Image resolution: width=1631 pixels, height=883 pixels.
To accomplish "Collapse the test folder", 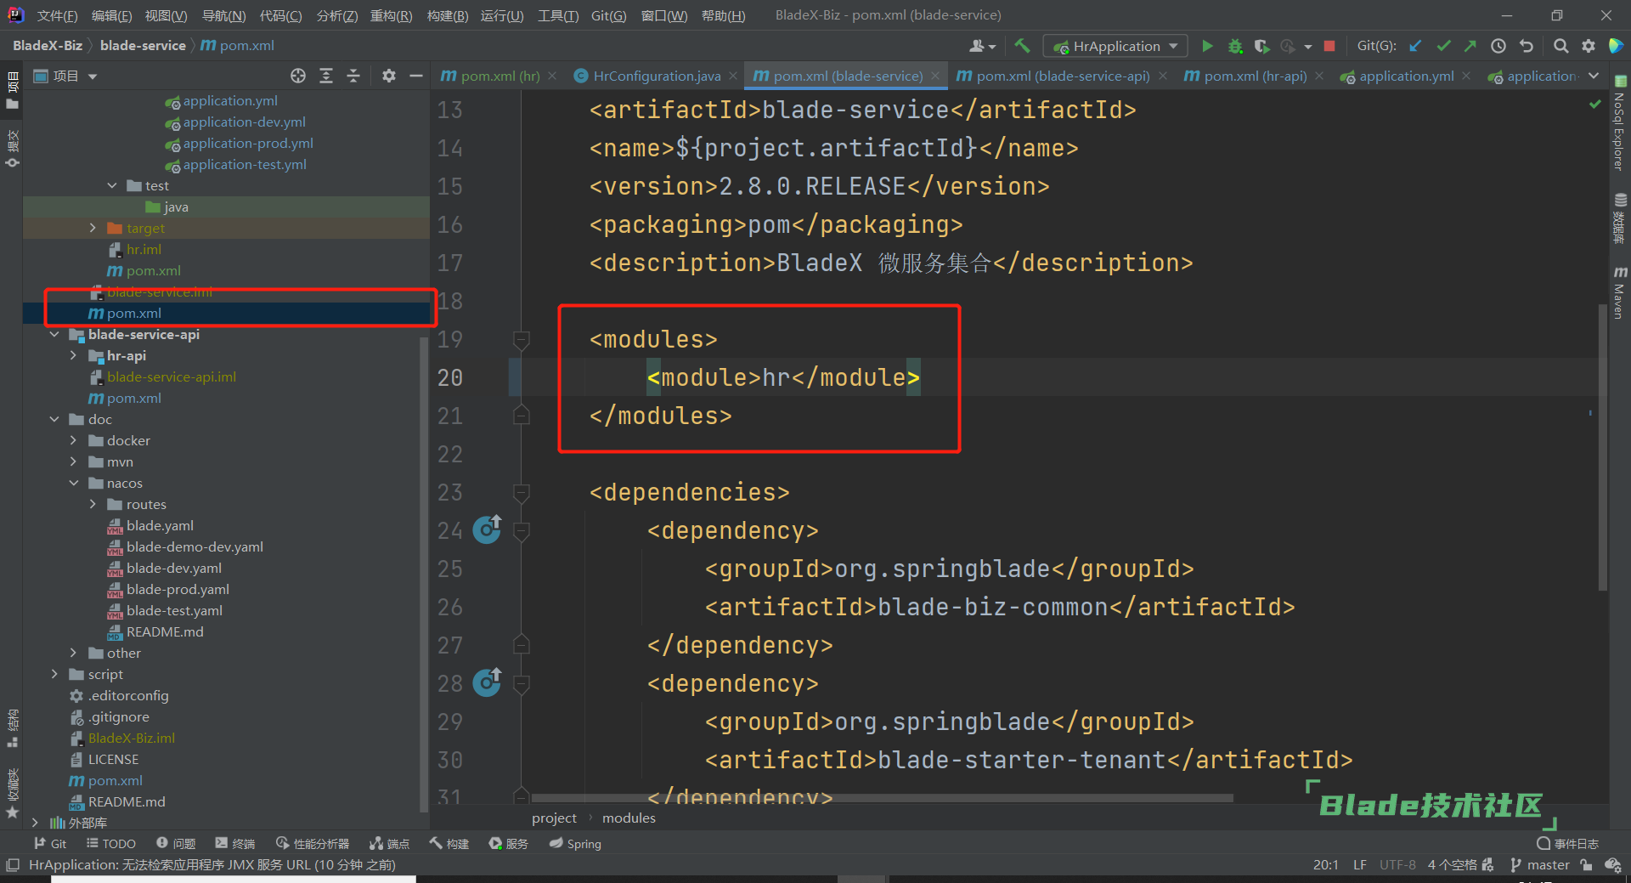I will tap(112, 185).
